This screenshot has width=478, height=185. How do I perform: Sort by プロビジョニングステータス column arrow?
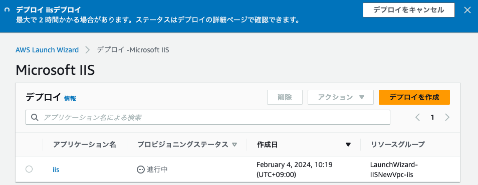[234, 145]
